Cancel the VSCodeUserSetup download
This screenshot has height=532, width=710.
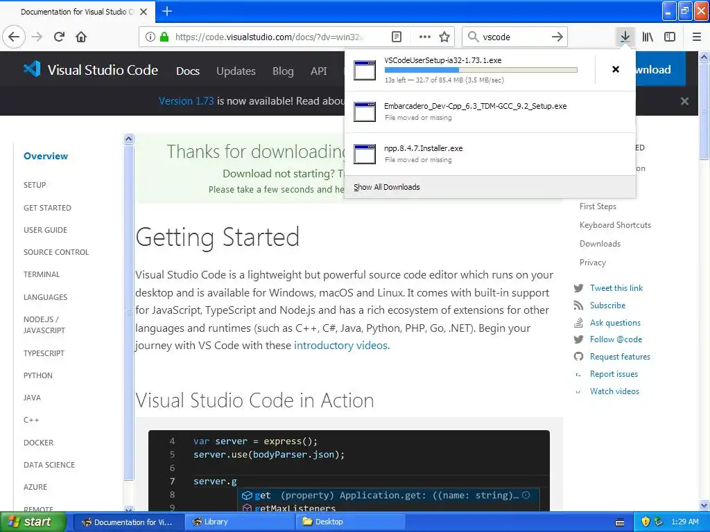(x=616, y=69)
